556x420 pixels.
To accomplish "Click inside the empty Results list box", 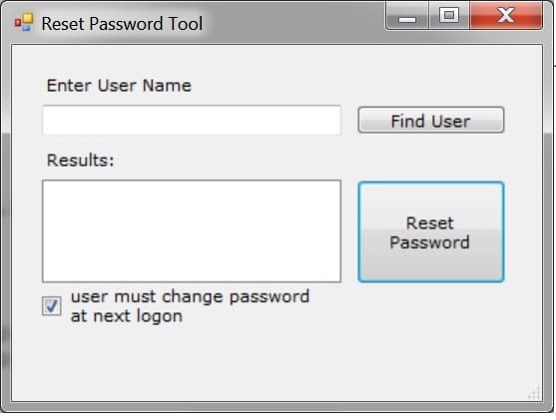I will (192, 231).
